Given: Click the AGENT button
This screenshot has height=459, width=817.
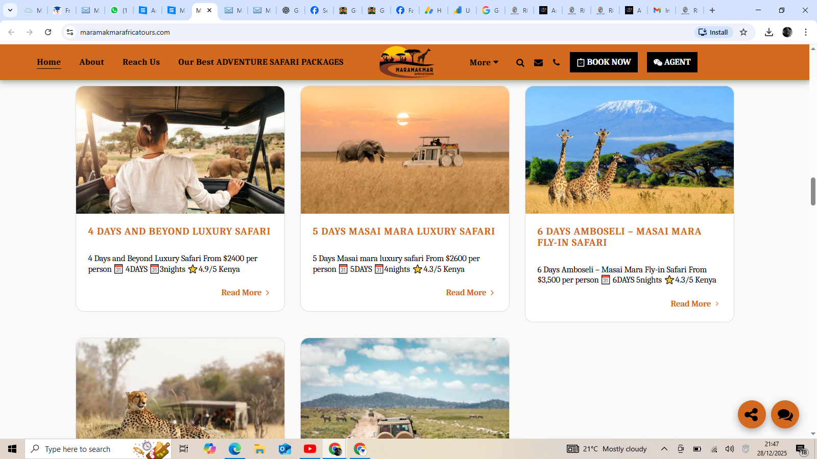Looking at the screenshot, I should coord(672,62).
